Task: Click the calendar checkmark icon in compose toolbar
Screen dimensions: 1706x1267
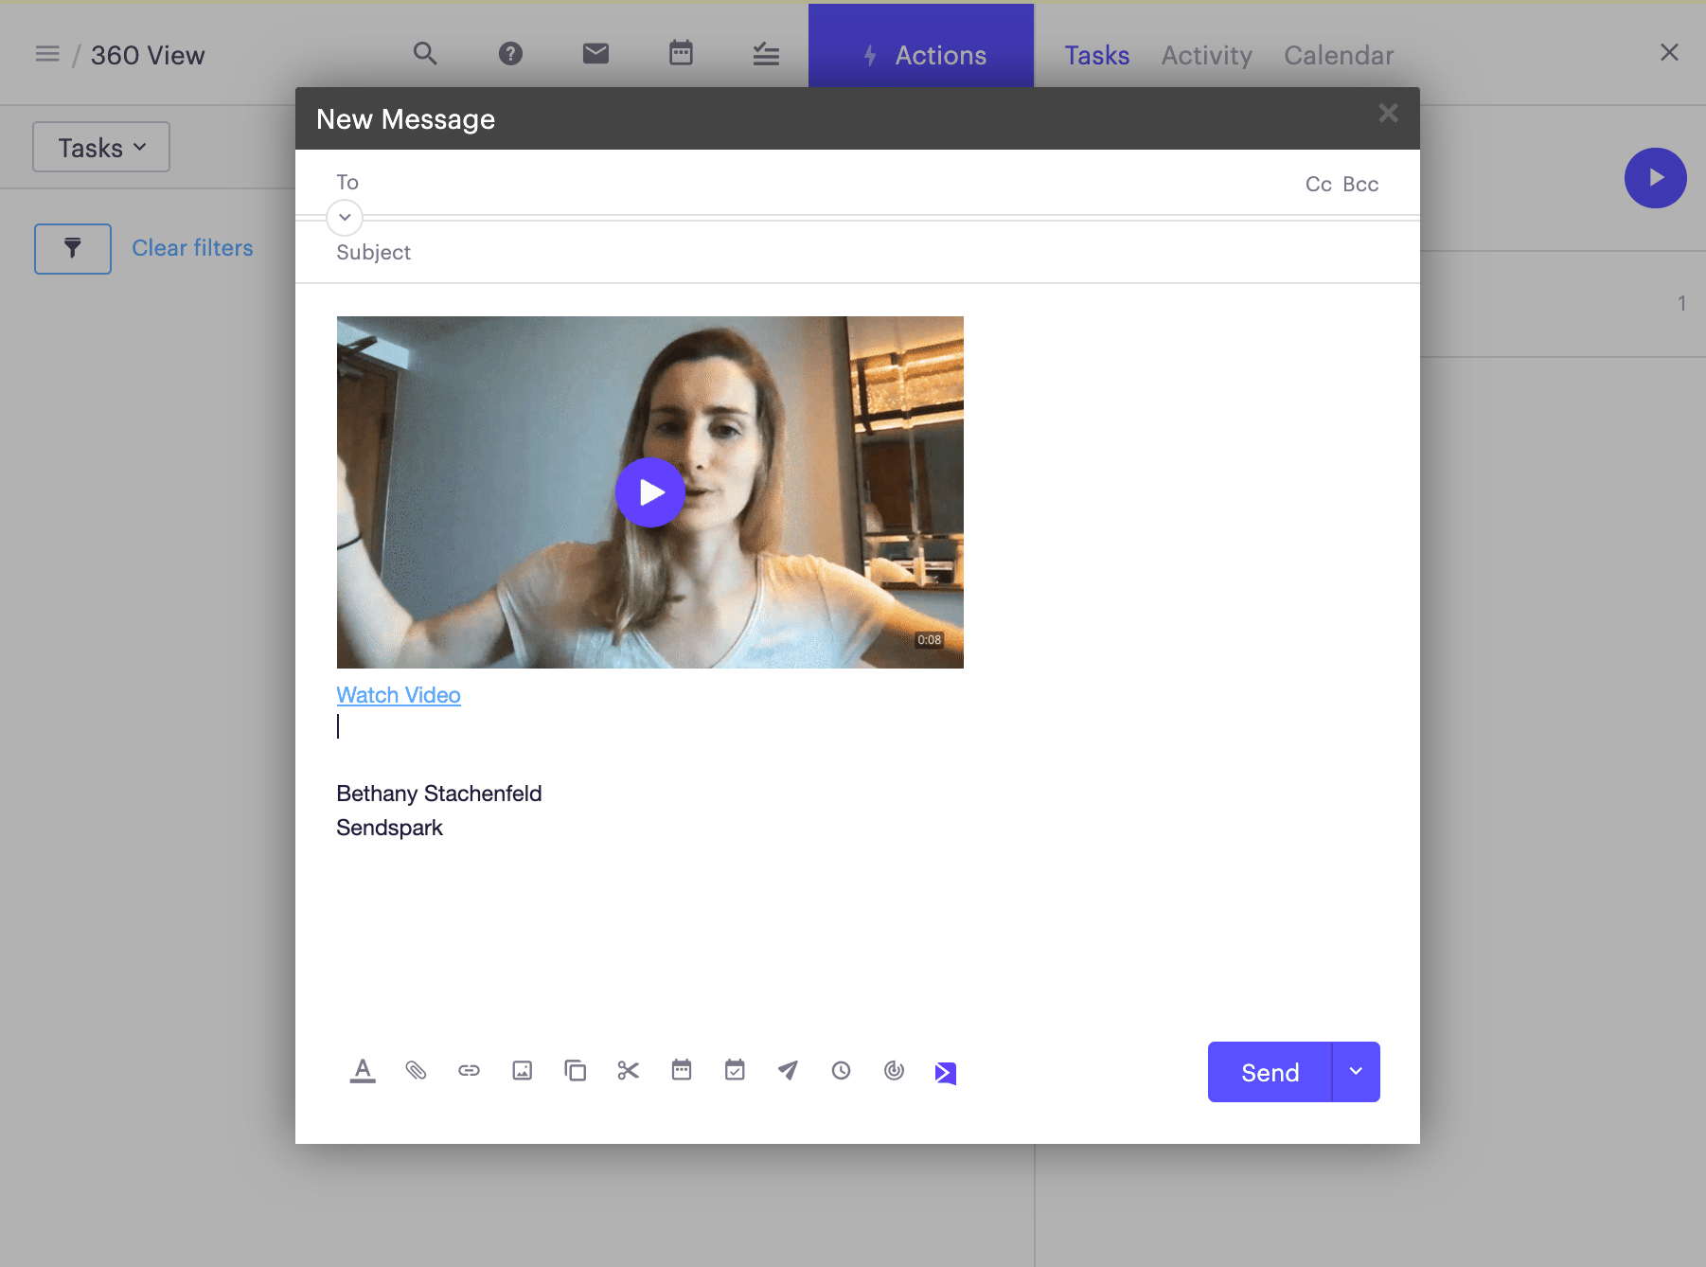Action: point(735,1070)
